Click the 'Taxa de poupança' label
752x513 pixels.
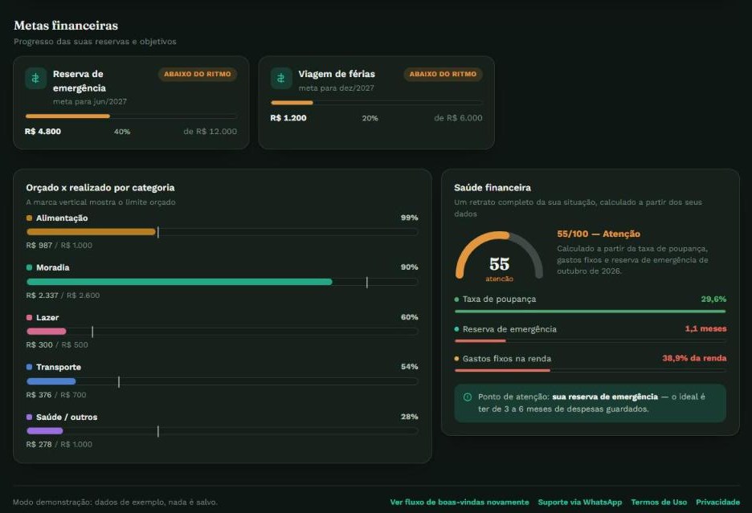point(499,299)
